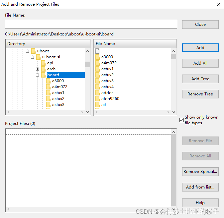Click Directory pane vertical scrollbar thumb
Image resolution: width=224 pixels, height=218 pixels.
(87, 64)
